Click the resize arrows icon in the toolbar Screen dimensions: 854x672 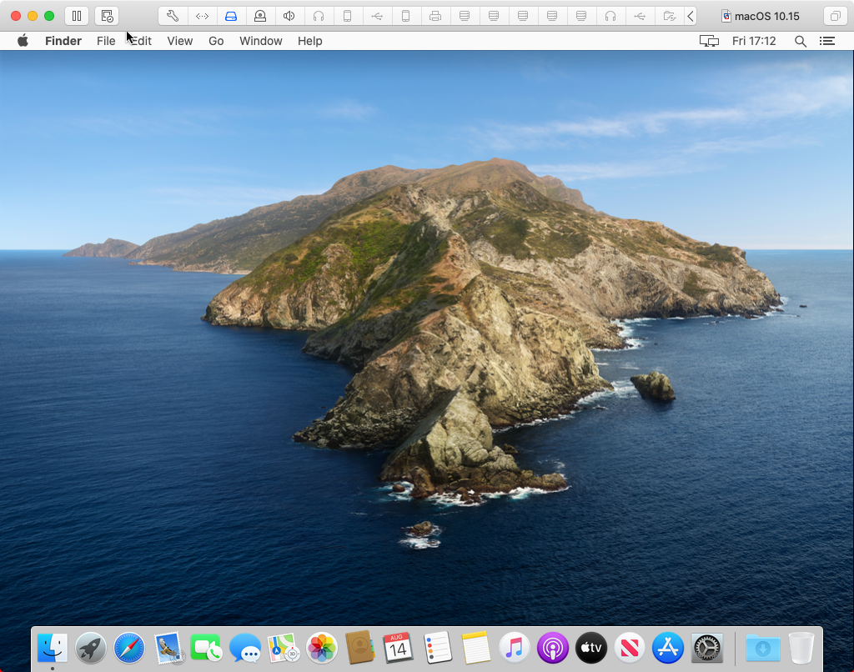tap(200, 15)
